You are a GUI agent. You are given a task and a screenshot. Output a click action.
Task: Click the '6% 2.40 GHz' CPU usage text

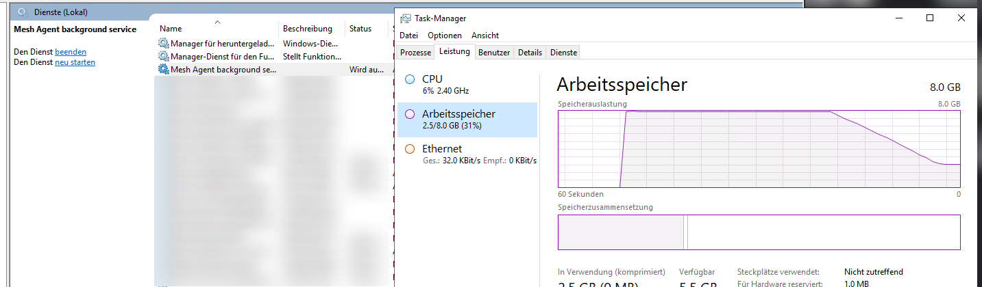coord(446,91)
